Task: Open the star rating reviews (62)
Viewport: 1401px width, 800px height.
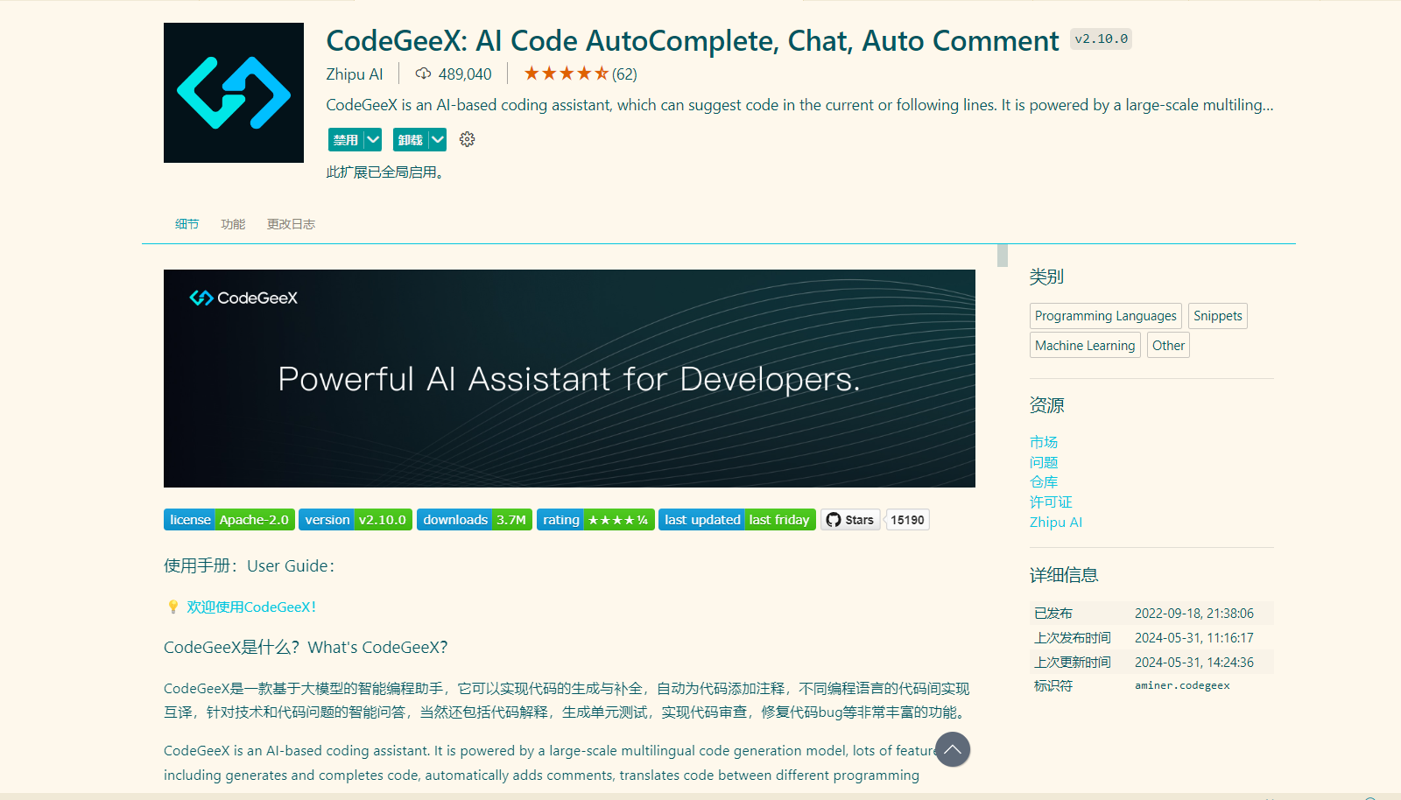Action: [581, 74]
